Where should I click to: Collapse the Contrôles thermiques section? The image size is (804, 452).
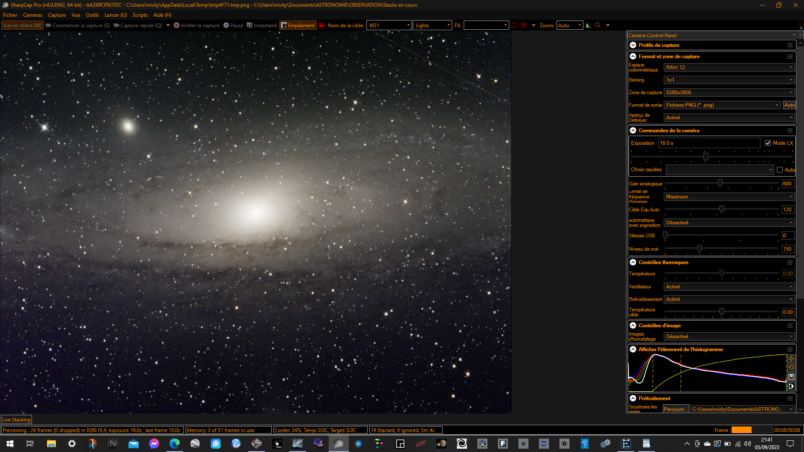pyautogui.click(x=633, y=262)
